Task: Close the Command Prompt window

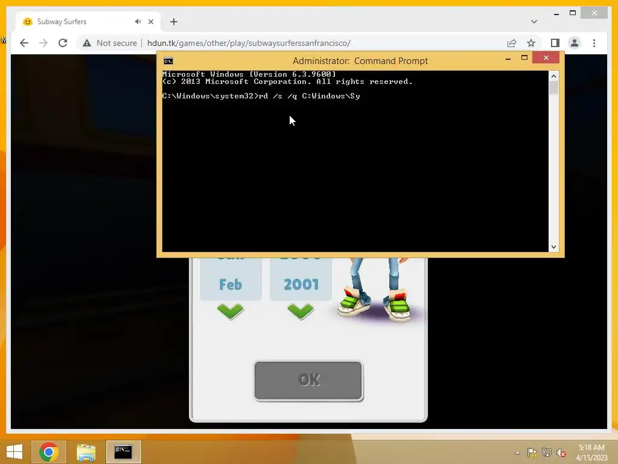Action: point(546,57)
